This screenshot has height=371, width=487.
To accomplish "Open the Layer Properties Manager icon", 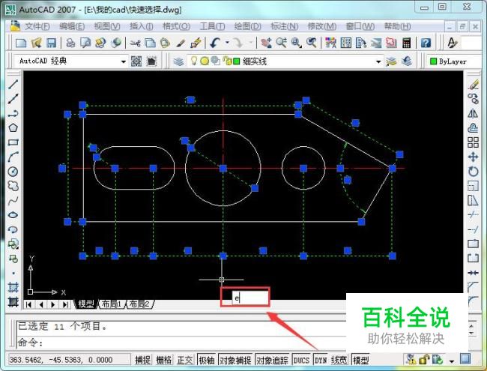I will [x=178, y=61].
